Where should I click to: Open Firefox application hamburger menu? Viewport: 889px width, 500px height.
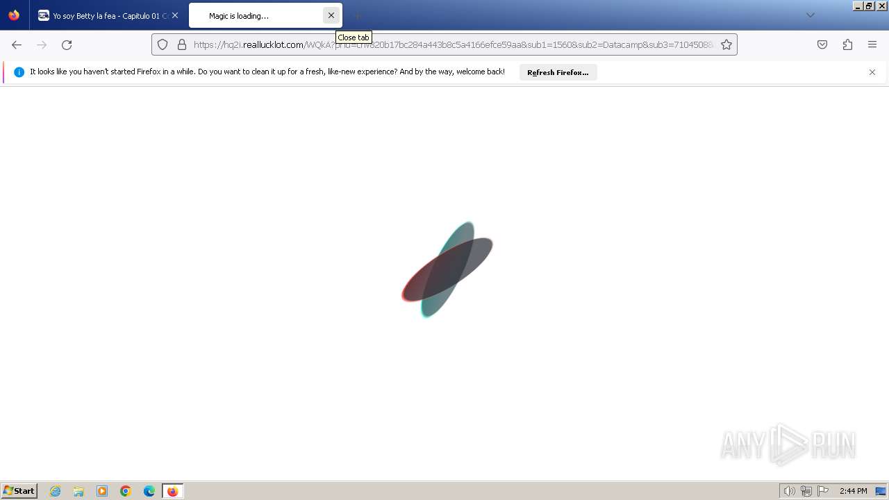[872, 44]
